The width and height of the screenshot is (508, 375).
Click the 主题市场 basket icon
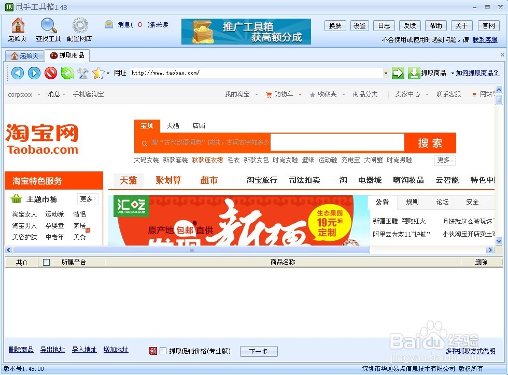pos(16,198)
